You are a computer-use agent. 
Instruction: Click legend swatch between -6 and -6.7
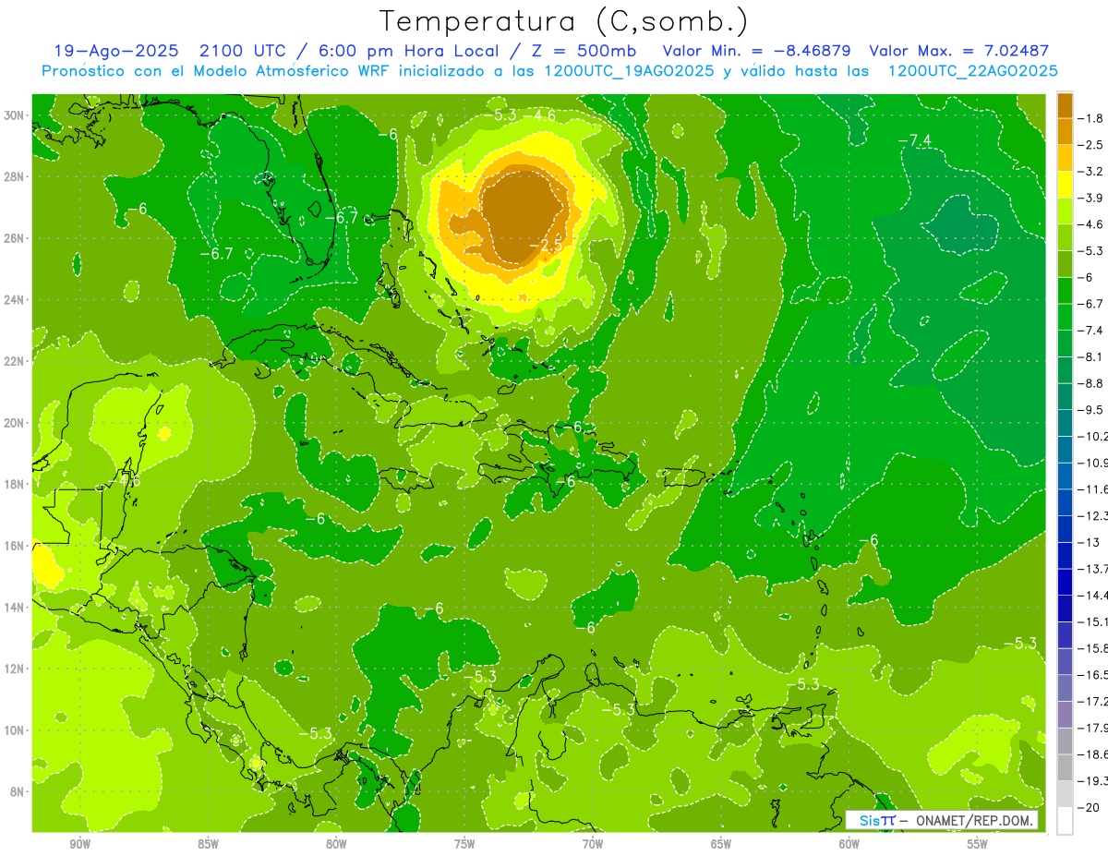click(x=1065, y=290)
